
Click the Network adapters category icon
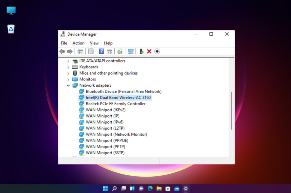coord(75,85)
